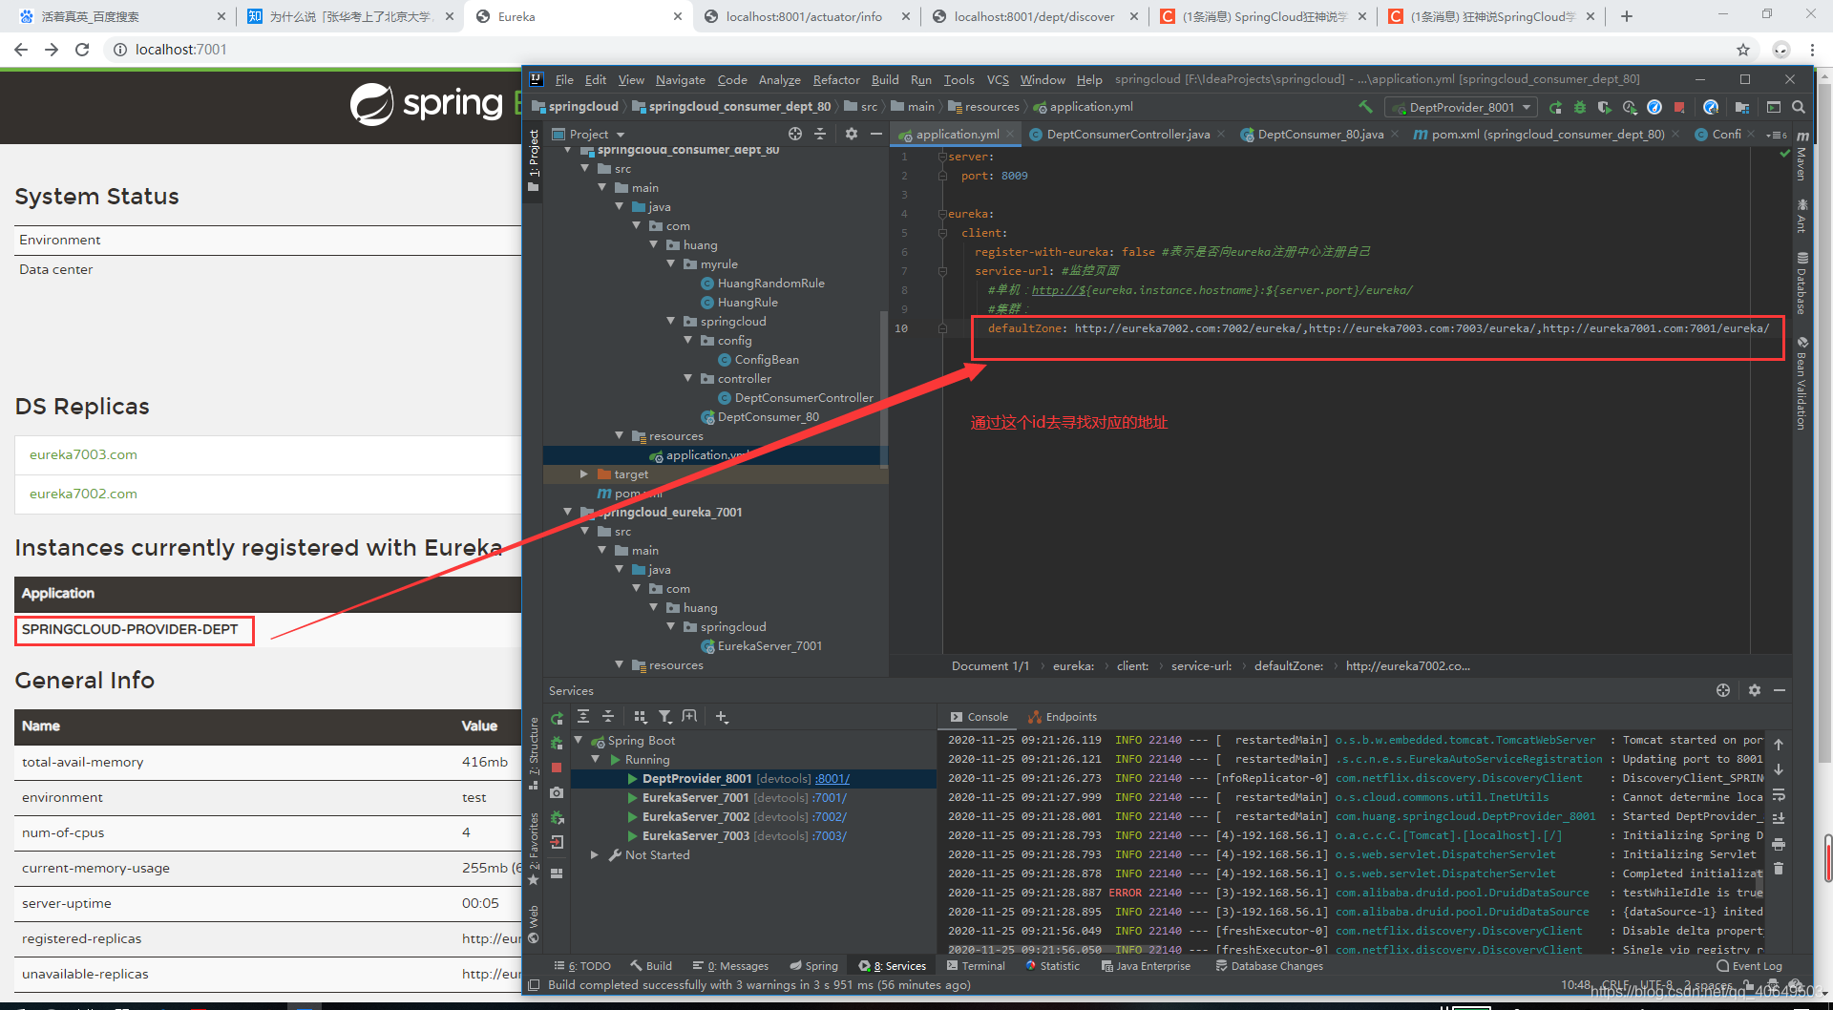Screen dimensions: 1833x1010
Task: Open the DeptProvider_8001 run configuration dropdown
Action: click(x=1462, y=107)
